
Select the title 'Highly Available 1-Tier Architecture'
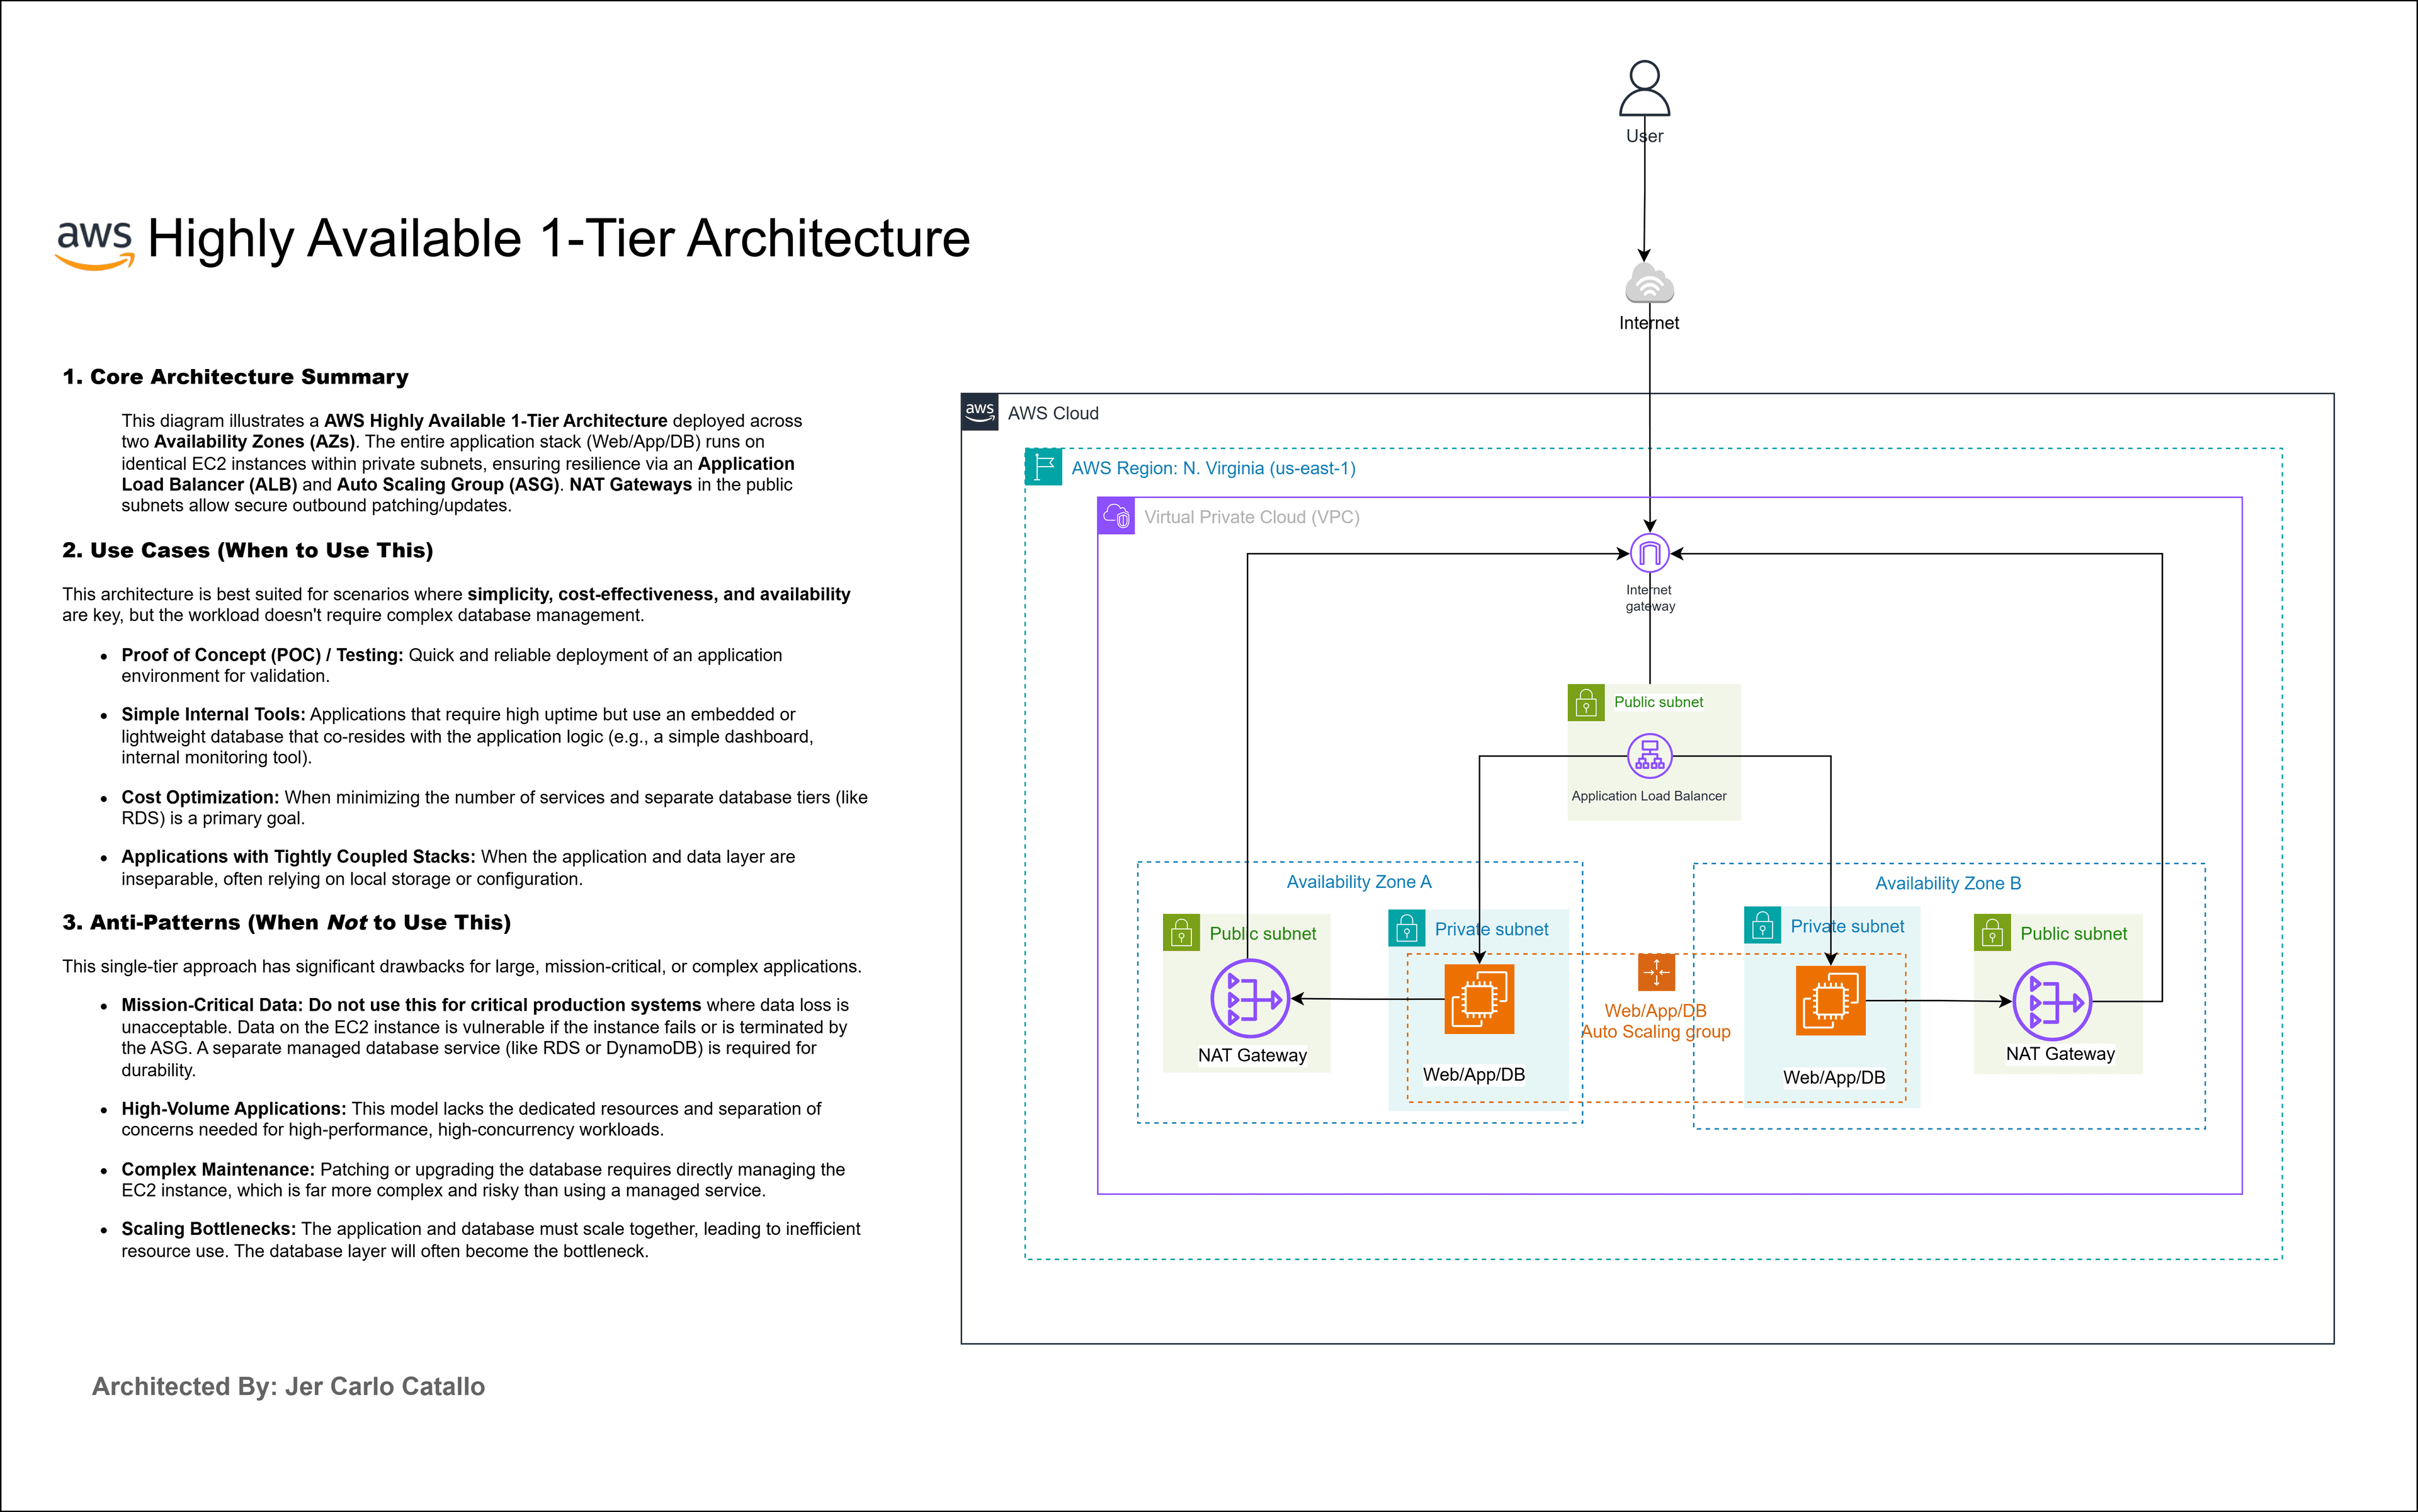[x=559, y=239]
